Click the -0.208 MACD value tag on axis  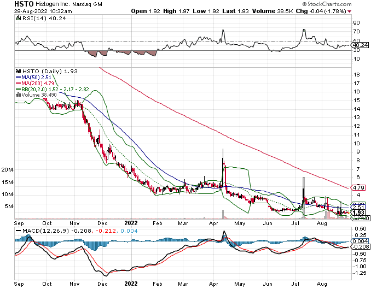[x=361, y=247]
